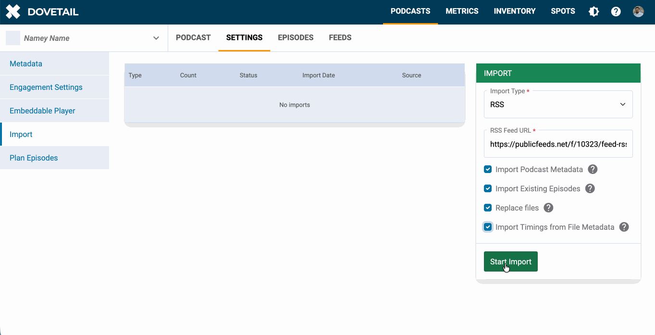Open Plan Episodes in sidebar
This screenshot has height=335, width=655.
(x=34, y=158)
